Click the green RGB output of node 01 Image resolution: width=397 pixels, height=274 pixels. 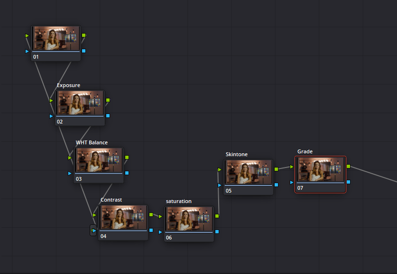(84, 35)
